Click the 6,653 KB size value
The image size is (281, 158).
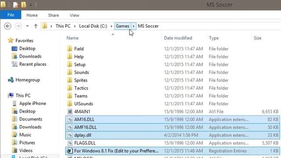coord(270,111)
